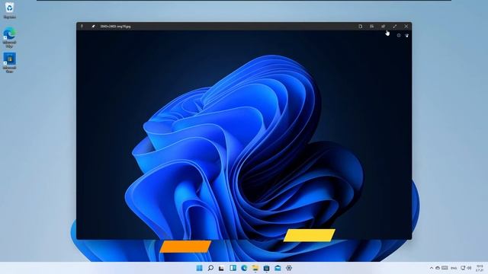Screen dimensions: 488x274
Task: Open the Widgets panel from the taskbar
Action: [x=233, y=268]
